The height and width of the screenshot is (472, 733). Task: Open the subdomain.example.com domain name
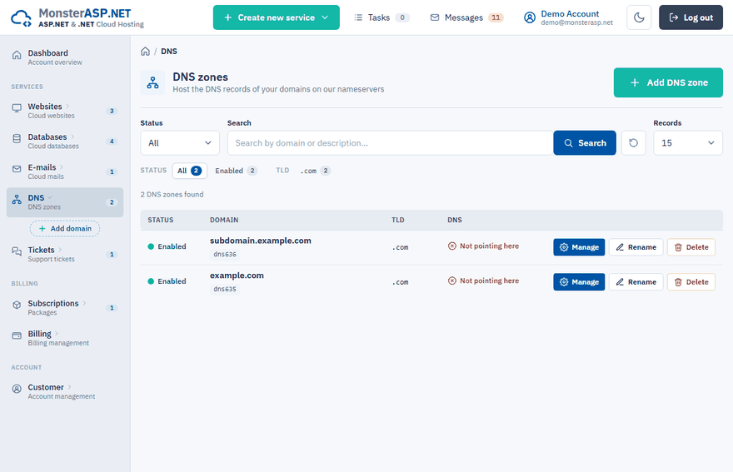tap(261, 241)
